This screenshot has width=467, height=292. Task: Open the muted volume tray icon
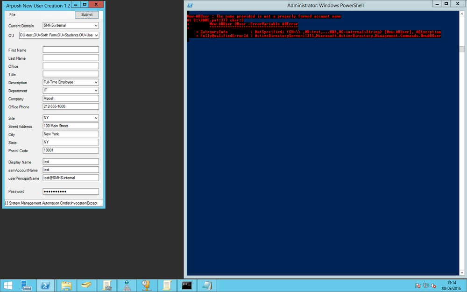(x=433, y=286)
